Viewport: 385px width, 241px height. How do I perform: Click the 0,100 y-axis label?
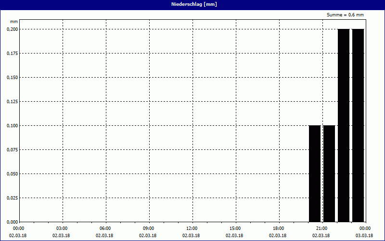tap(11, 125)
